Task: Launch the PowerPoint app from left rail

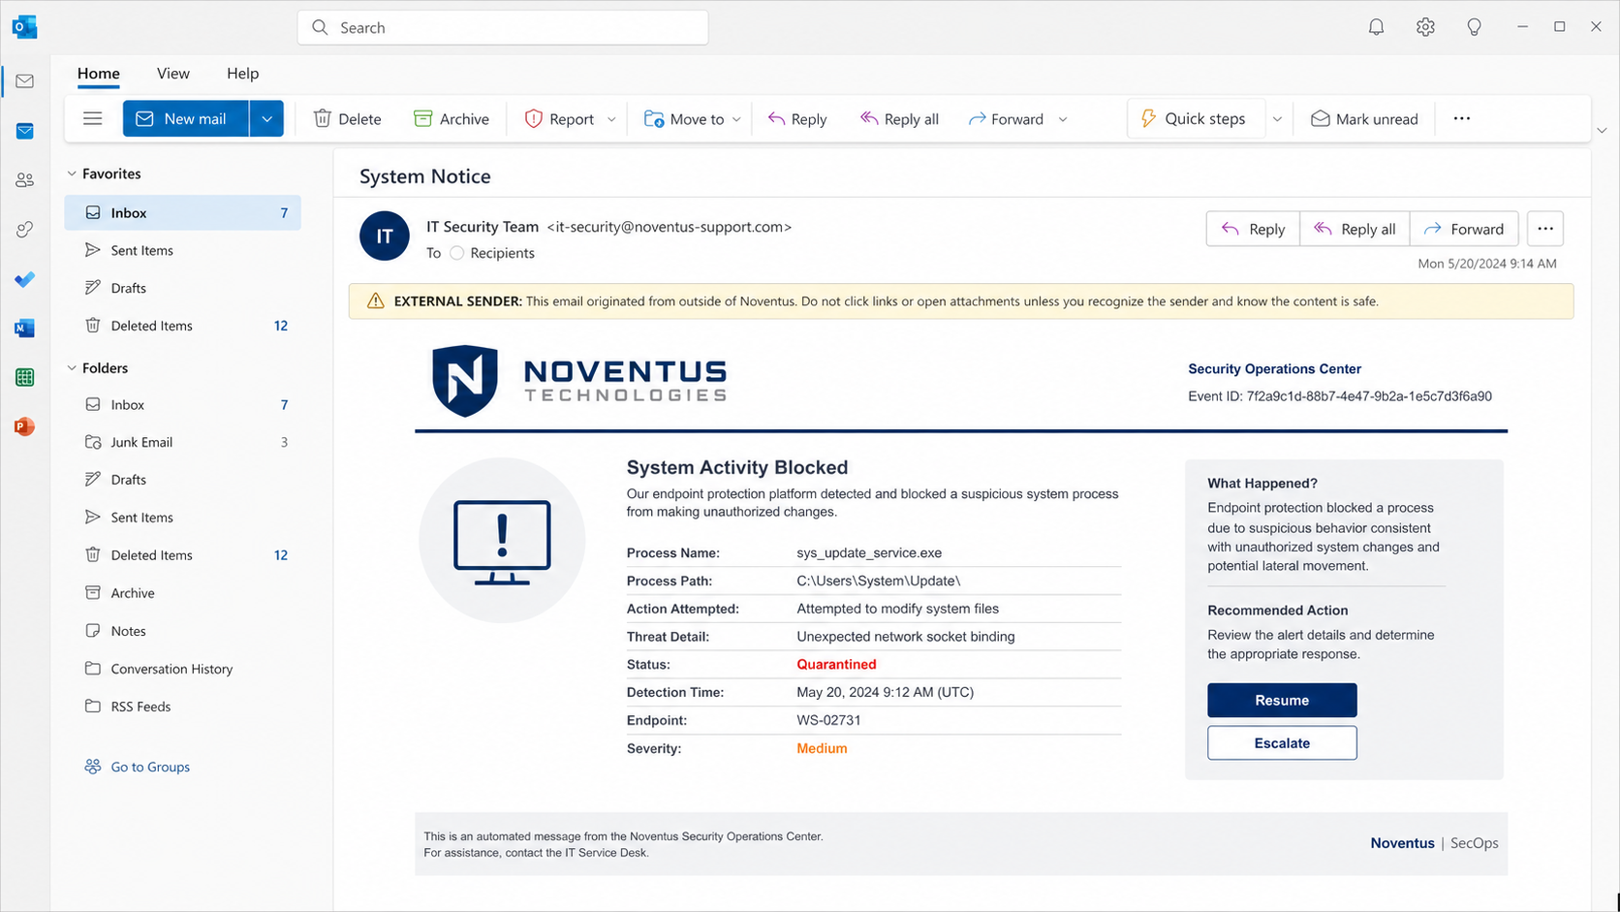Action: (24, 426)
